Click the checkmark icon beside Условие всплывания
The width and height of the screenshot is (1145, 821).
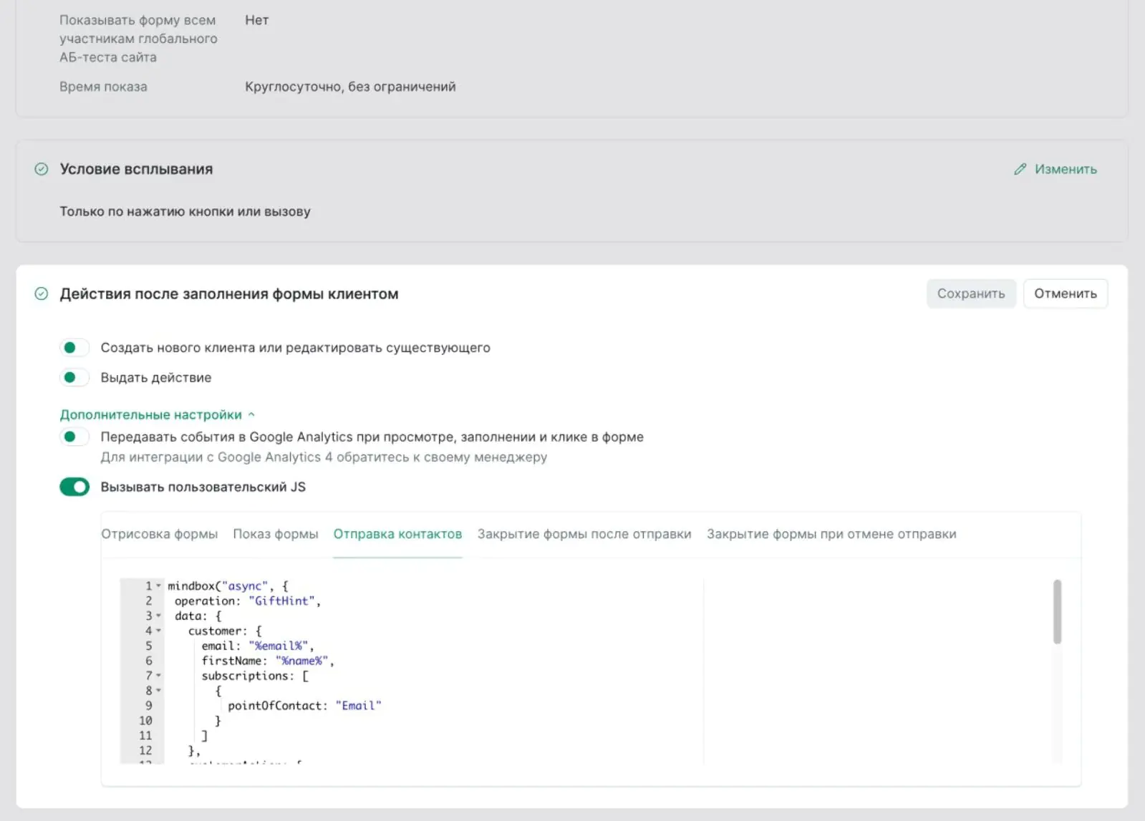point(42,169)
